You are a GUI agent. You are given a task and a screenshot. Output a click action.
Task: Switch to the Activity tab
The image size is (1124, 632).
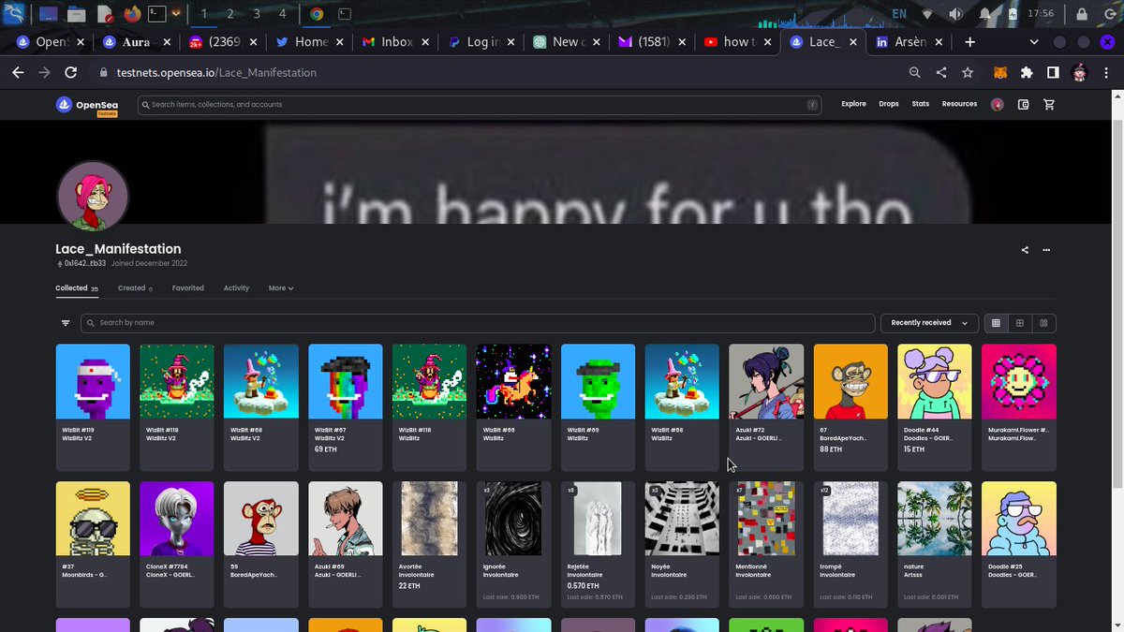236,288
